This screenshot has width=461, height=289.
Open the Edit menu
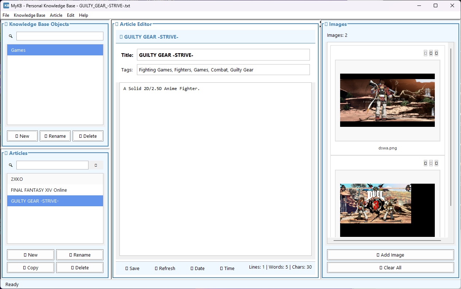[71, 15]
